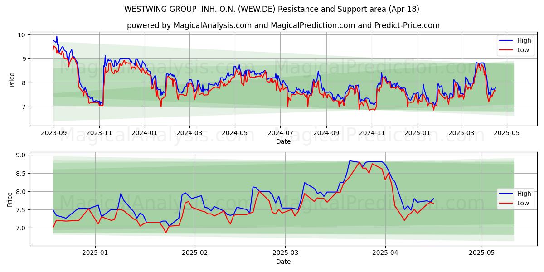Click 'Low' in the bottom chart legend
This screenshot has width=544, height=272.
(x=523, y=203)
